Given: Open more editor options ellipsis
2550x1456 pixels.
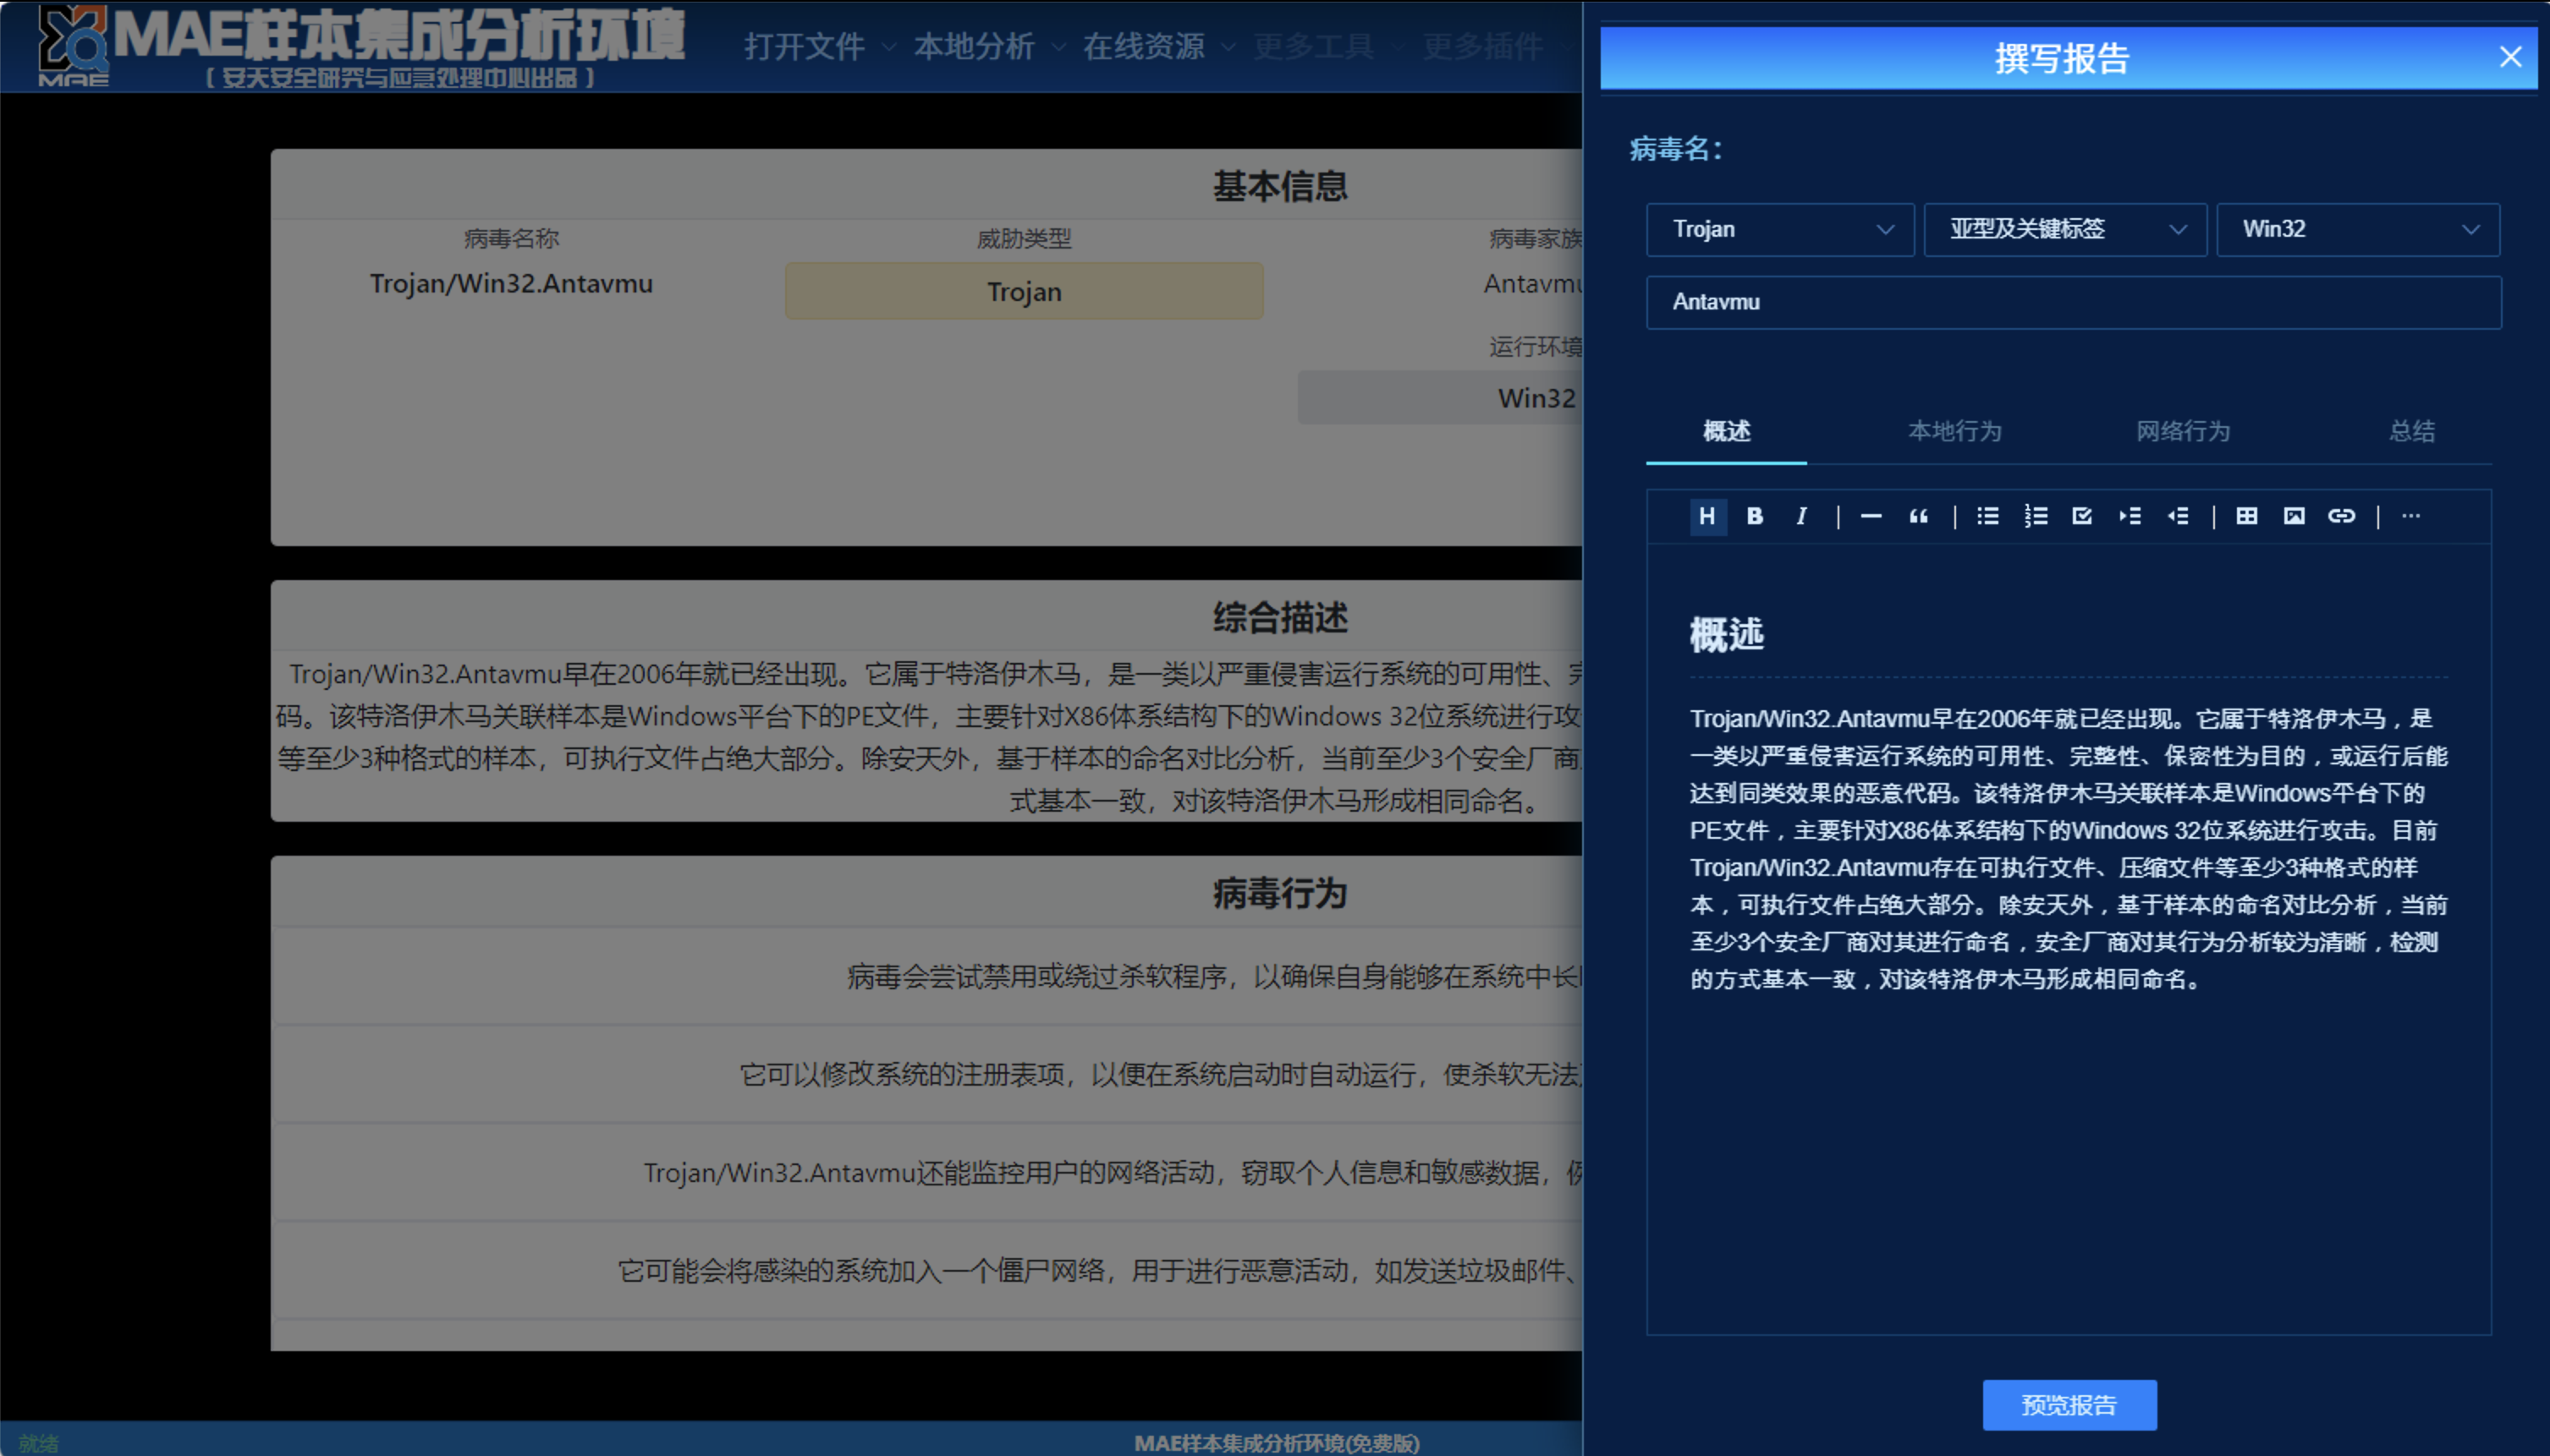Looking at the screenshot, I should pos(2411,516).
